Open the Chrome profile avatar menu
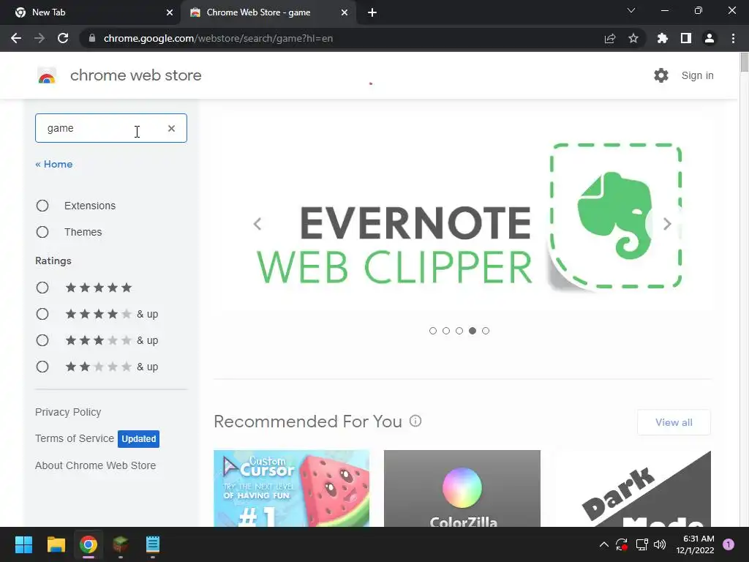 coord(710,38)
